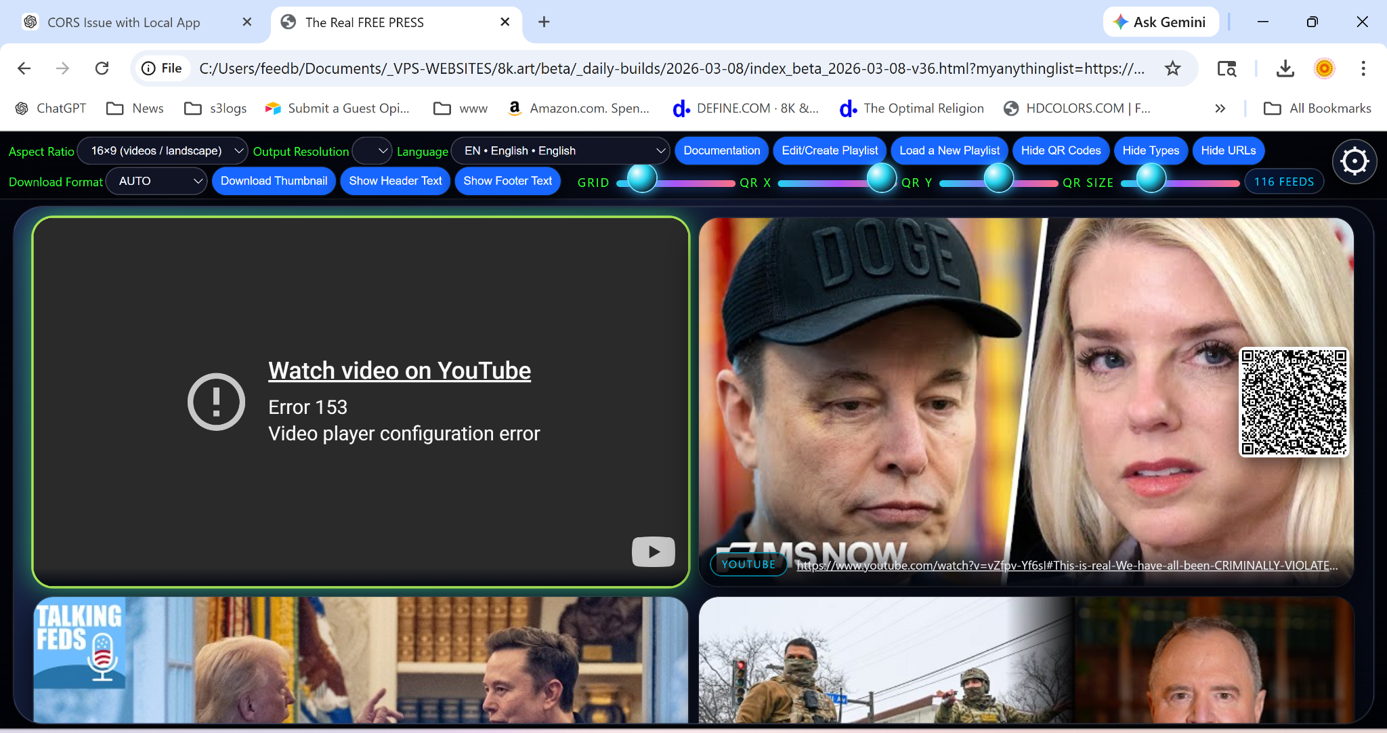1387x733 pixels.
Task: Click the QR SIZE slider handle
Action: point(1151,178)
